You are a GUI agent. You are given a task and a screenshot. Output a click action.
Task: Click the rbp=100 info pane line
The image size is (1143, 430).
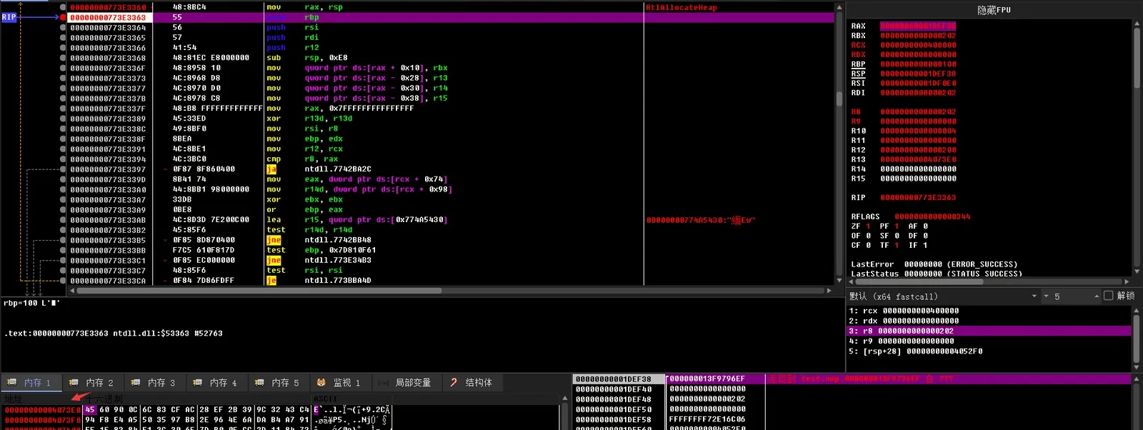click(31, 303)
